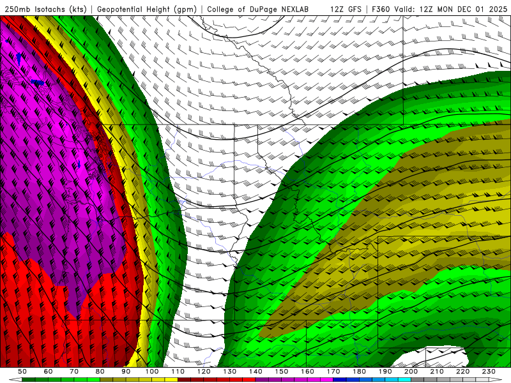Select the 120 value on the legend
Viewport: 511px width, 383px height.
[x=204, y=372]
